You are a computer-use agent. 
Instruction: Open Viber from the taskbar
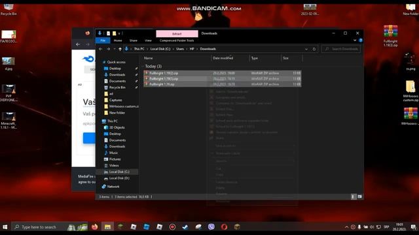click(x=211, y=227)
